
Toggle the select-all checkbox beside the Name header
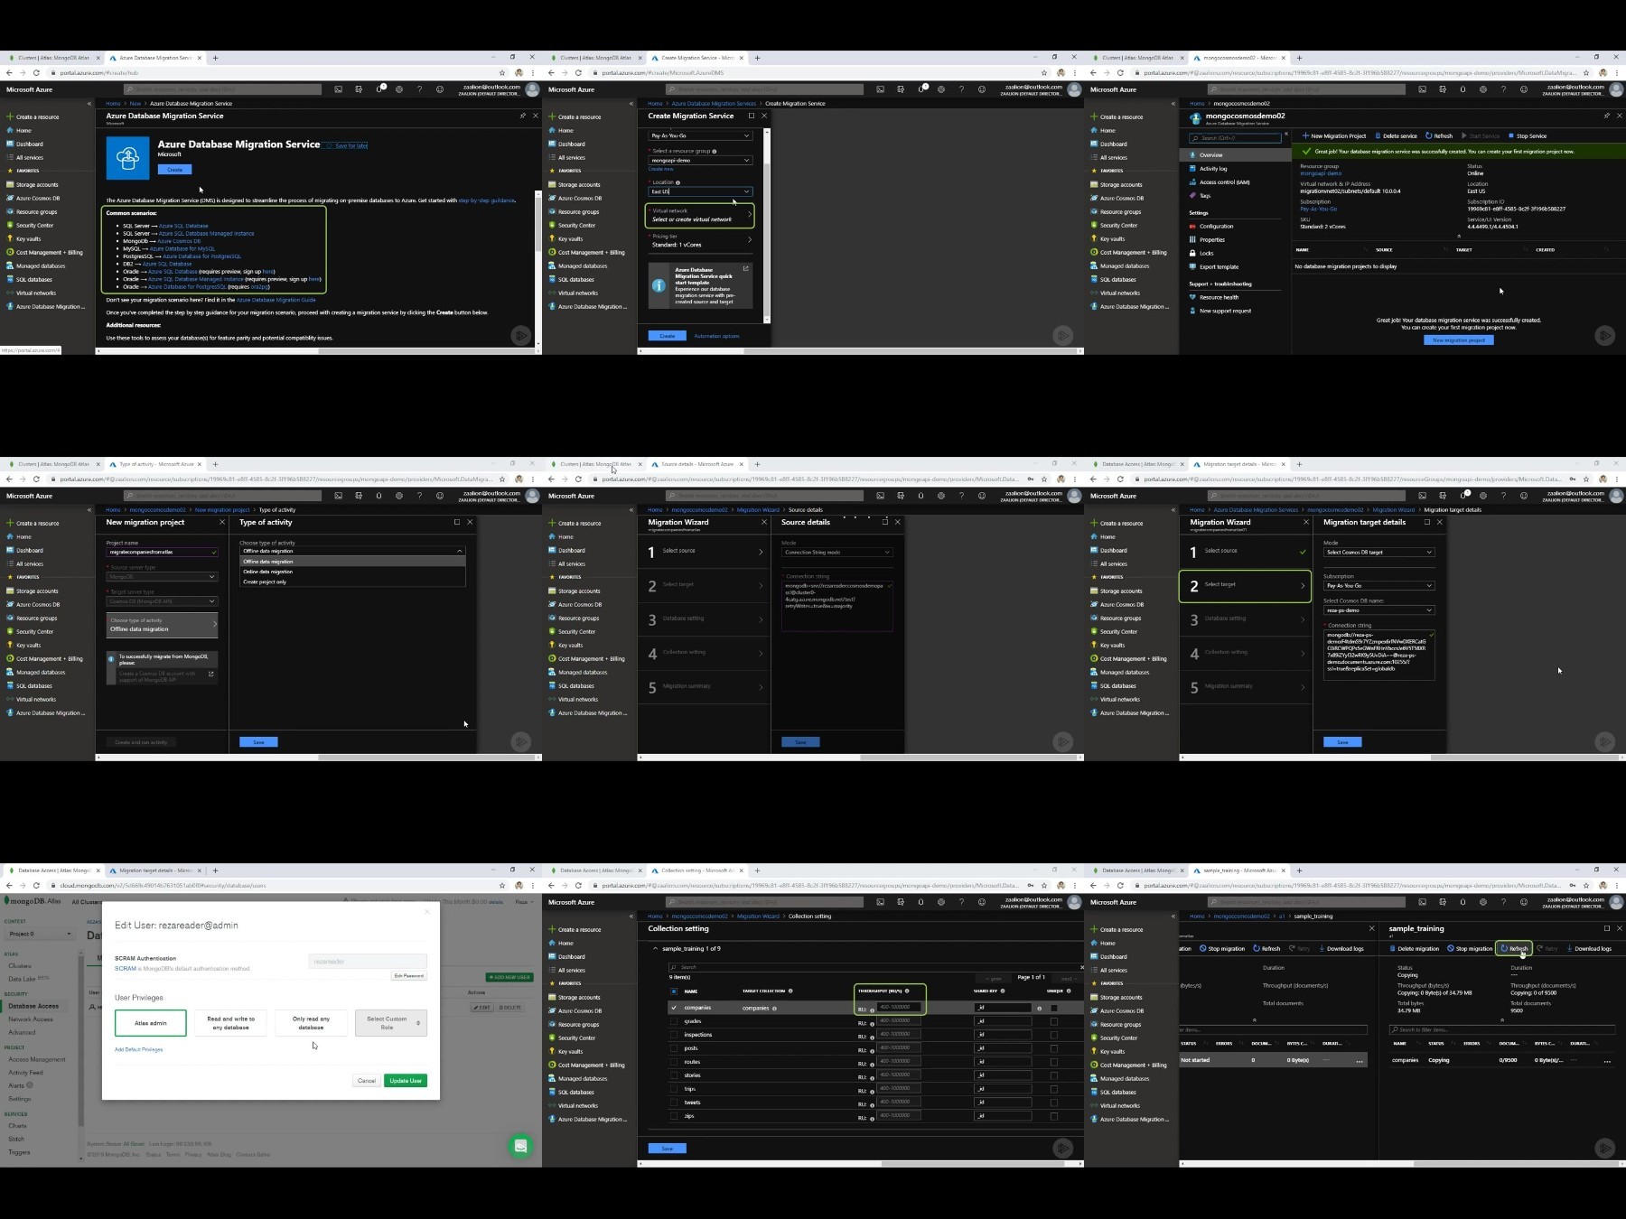click(674, 991)
